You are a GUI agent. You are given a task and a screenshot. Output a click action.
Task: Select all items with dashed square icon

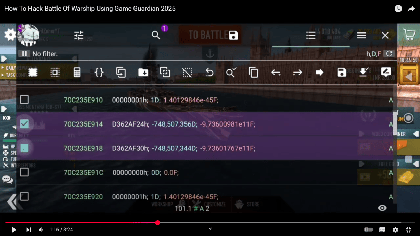33,73
